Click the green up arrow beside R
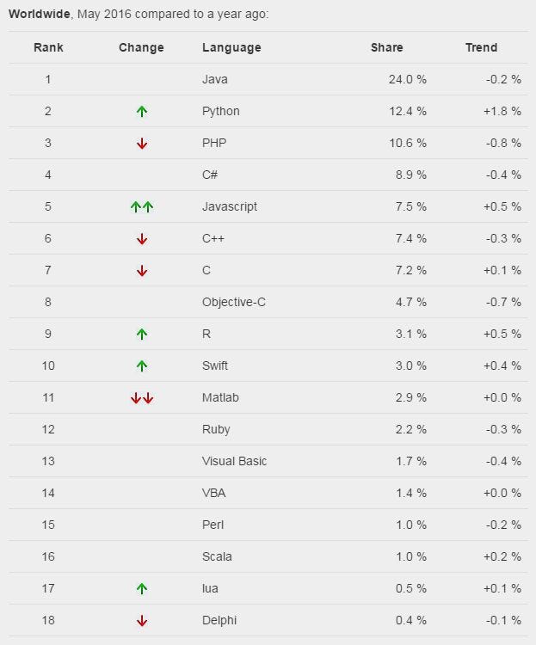Viewport: 536px width, 645px height. 142,334
